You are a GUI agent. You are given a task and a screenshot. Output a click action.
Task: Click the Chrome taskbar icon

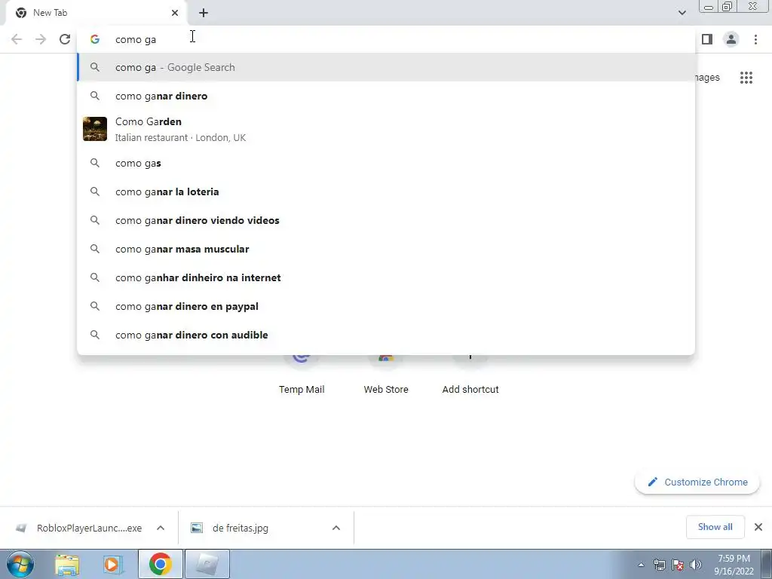161,564
